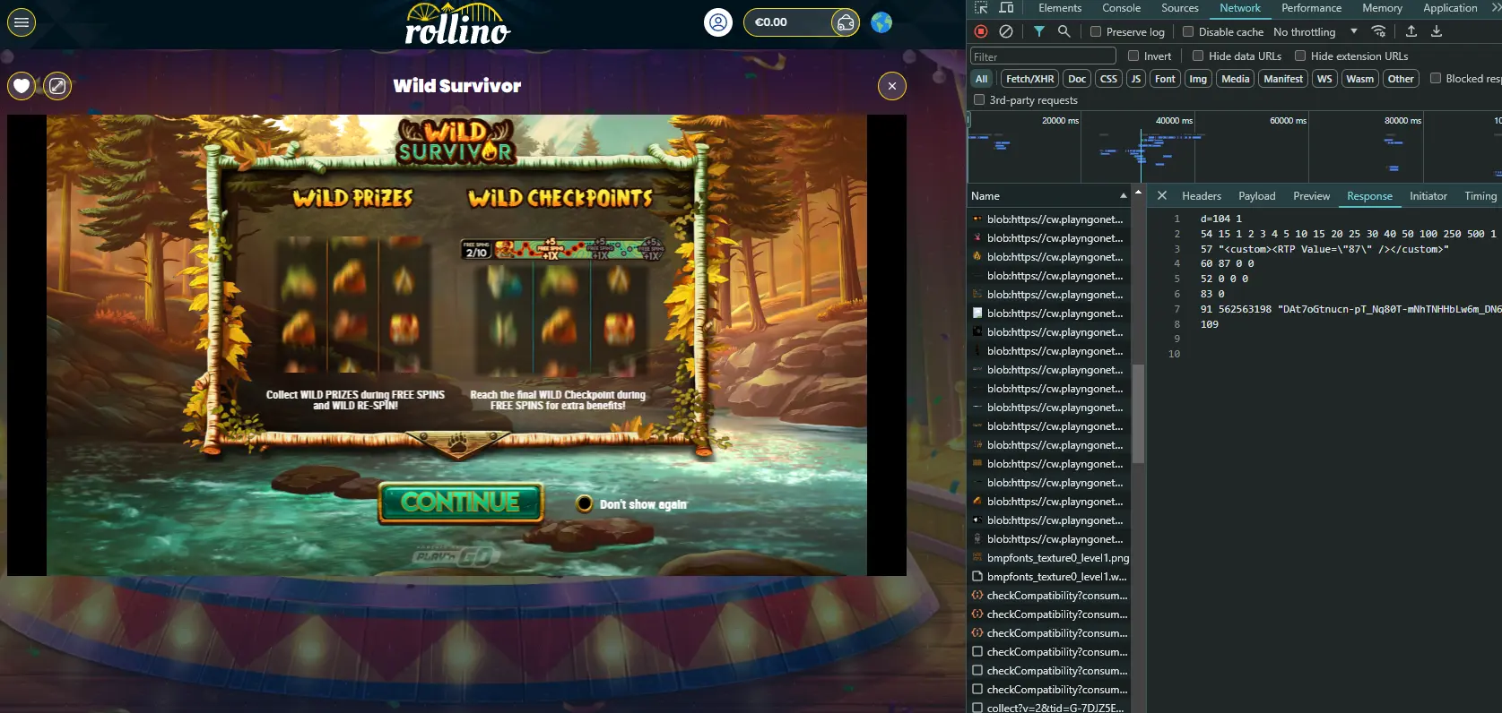Click the request list vertical scrollbar
This screenshot has width=1502, height=713.
coord(1138,413)
